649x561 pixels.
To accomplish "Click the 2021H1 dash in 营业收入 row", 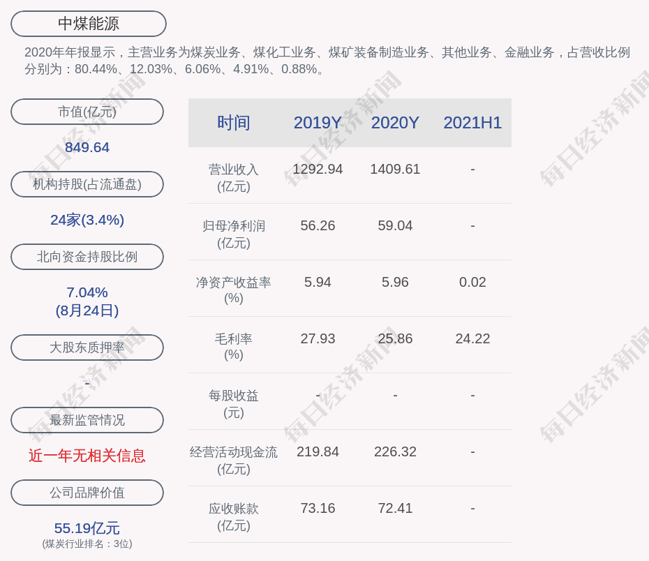I will (472, 170).
